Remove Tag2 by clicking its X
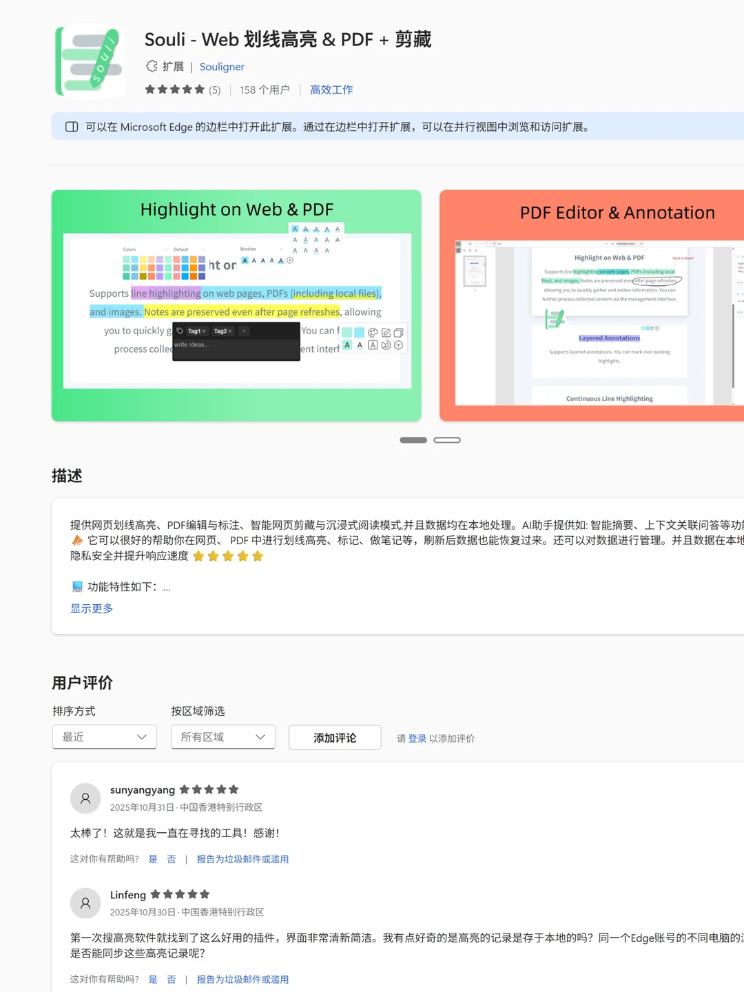Screen dimensions: 744x992 tap(230, 331)
